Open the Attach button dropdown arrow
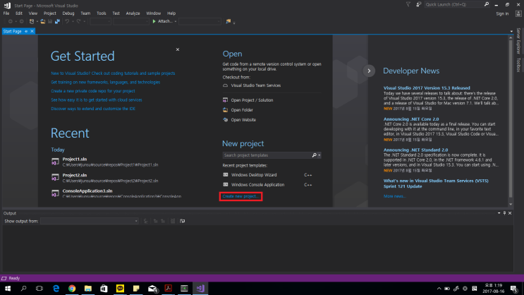This screenshot has width=524, height=295. pyautogui.click(x=176, y=21)
